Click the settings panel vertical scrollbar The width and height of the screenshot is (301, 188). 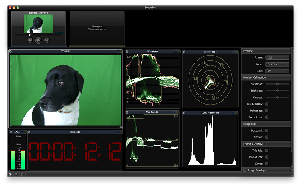pyautogui.click(x=292, y=100)
